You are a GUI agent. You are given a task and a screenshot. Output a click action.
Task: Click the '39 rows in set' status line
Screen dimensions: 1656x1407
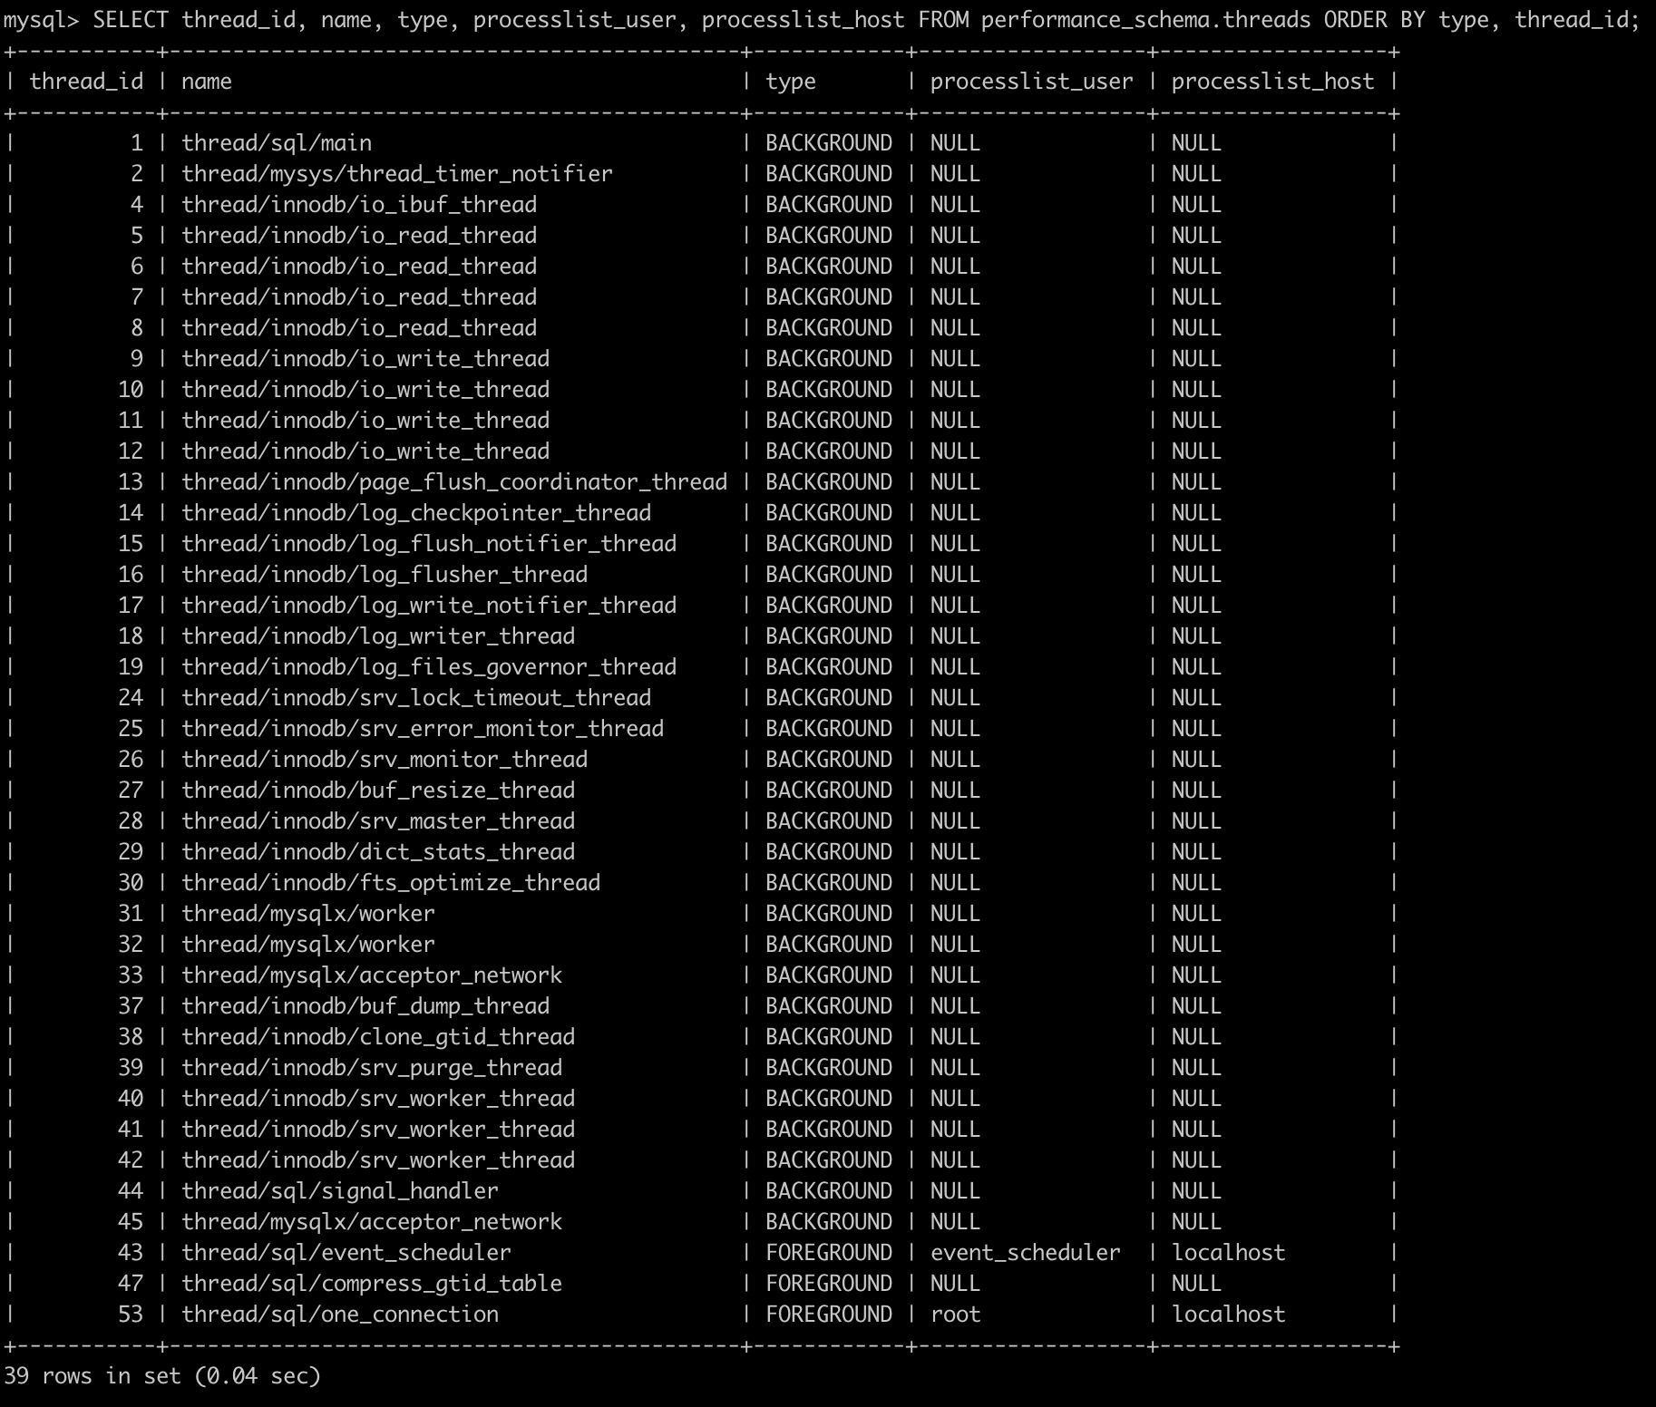[x=162, y=1376]
